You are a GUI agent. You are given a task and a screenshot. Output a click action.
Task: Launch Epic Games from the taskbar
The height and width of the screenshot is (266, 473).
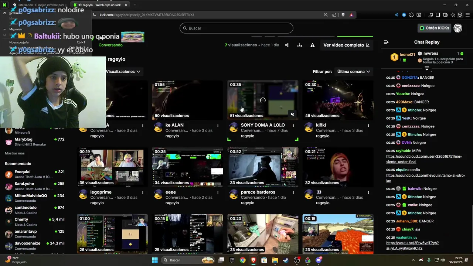point(232,260)
